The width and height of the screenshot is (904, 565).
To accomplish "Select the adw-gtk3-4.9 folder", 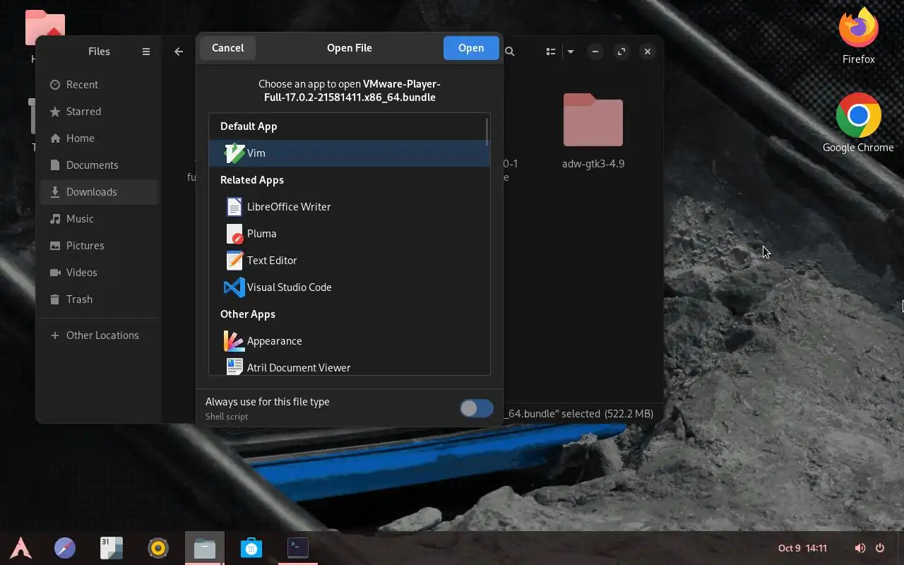I will [x=593, y=131].
